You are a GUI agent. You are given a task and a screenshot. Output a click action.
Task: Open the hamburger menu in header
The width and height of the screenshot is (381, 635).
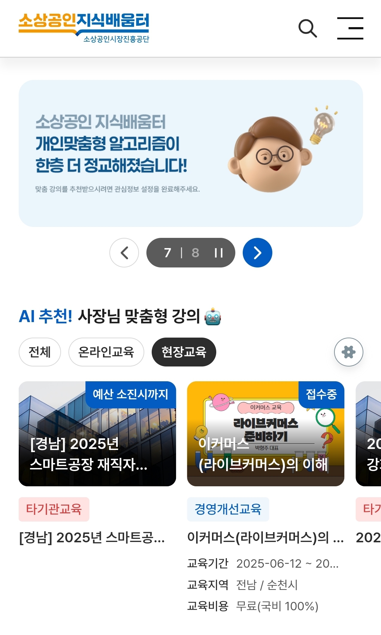click(x=350, y=28)
